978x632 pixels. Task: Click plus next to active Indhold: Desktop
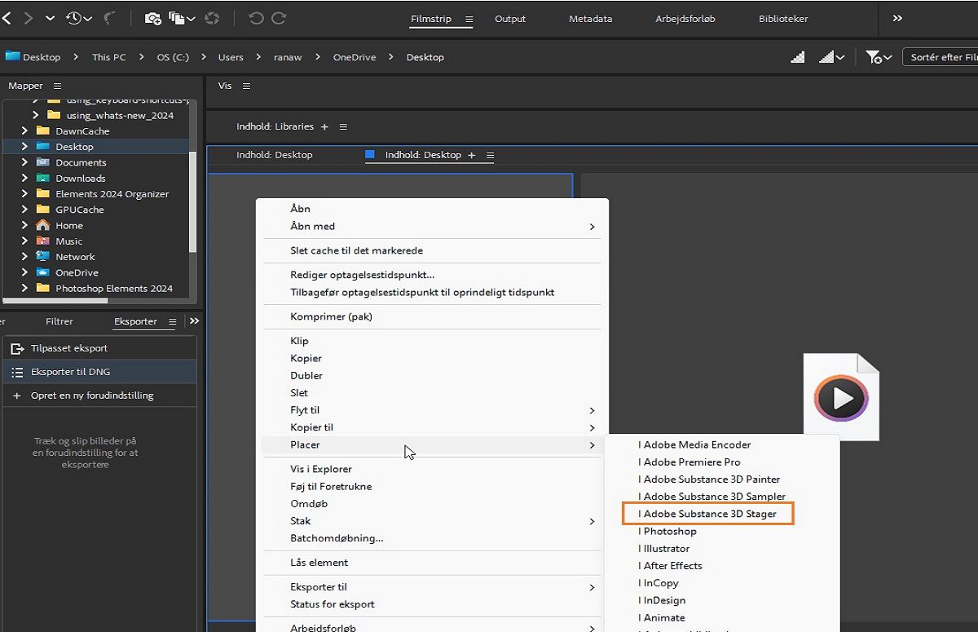click(471, 155)
